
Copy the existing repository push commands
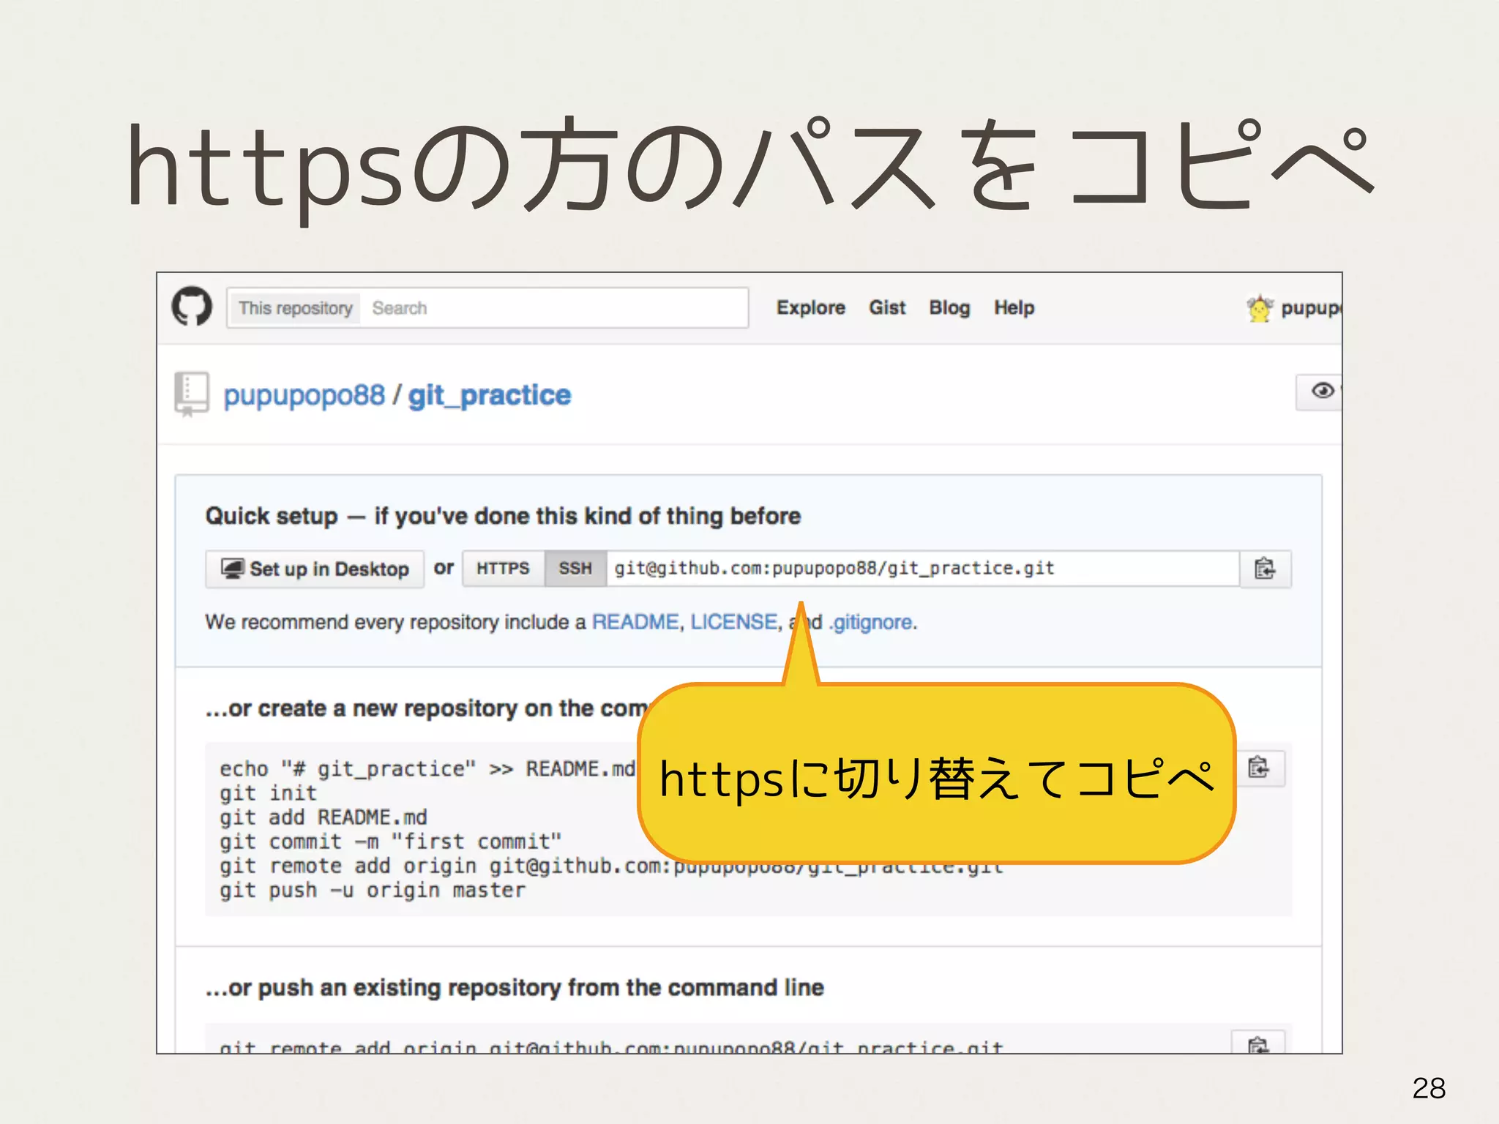(1258, 1044)
